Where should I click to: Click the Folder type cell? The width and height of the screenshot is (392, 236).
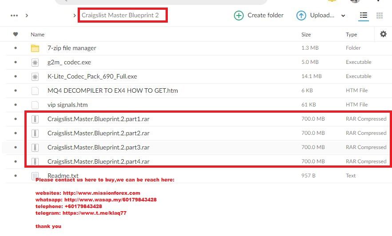click(x=353, y=48)
